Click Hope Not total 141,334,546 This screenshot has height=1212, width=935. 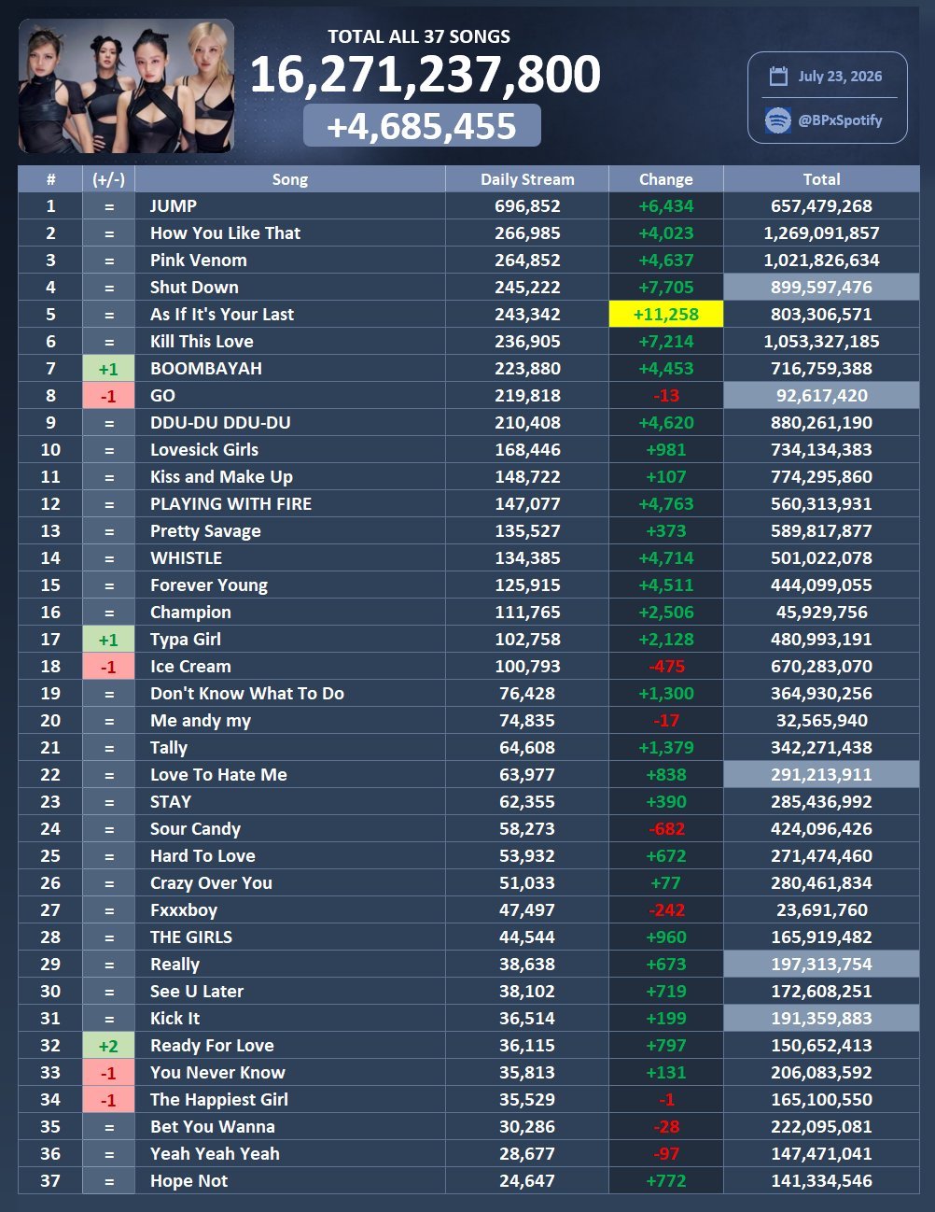pos(821,1181)
